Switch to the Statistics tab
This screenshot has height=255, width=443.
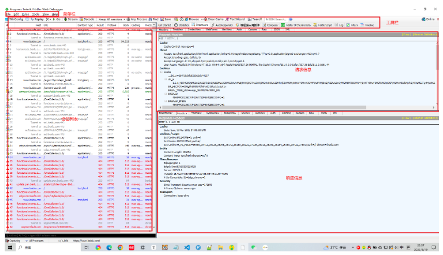181,25
